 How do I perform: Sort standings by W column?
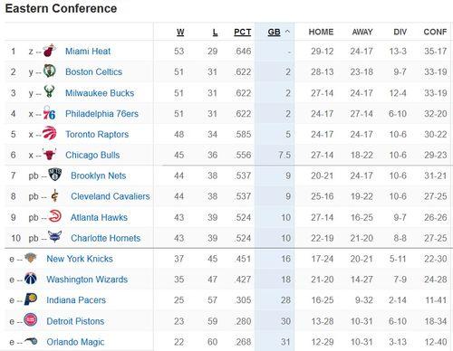(x=180, y=32)
